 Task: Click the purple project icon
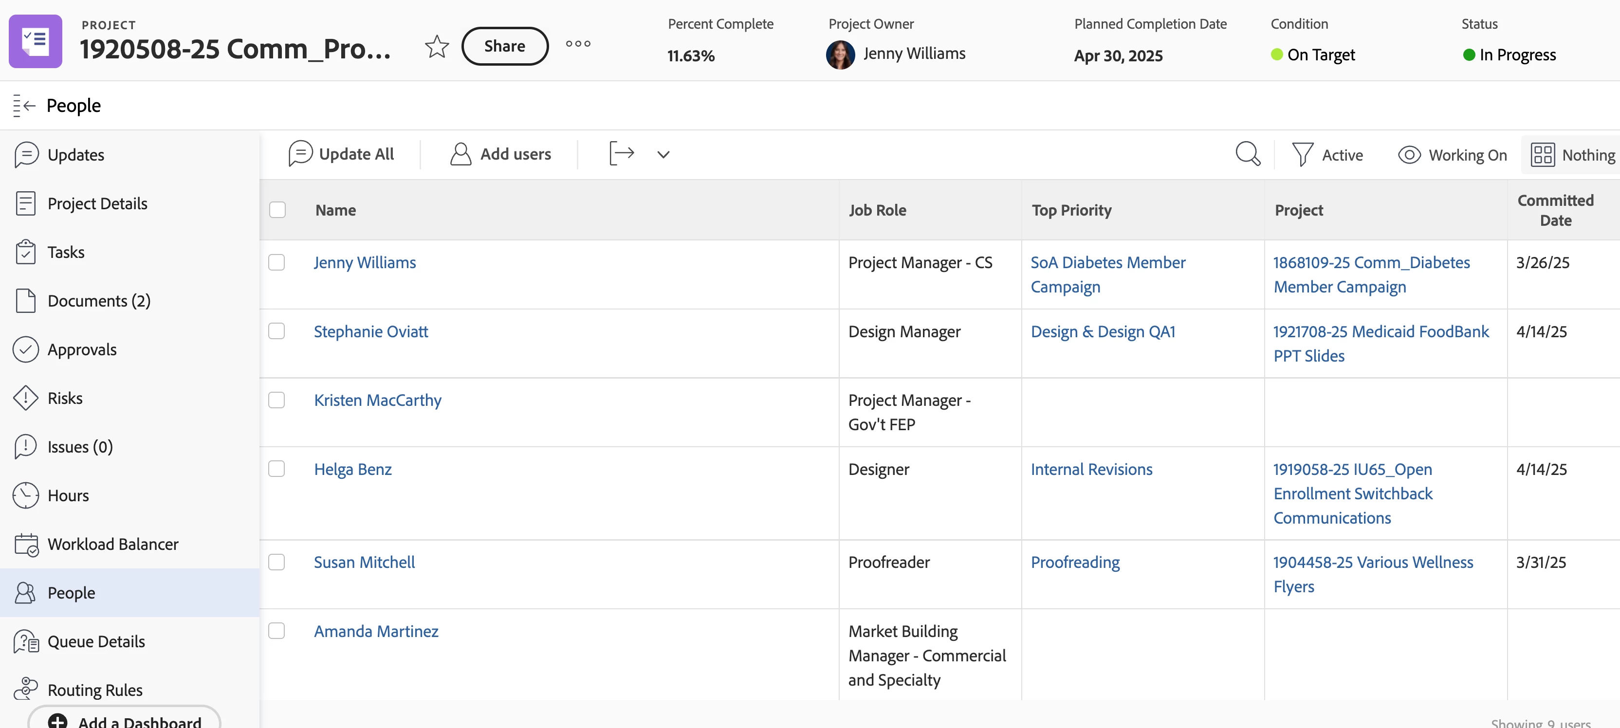(x=35, y=41)
